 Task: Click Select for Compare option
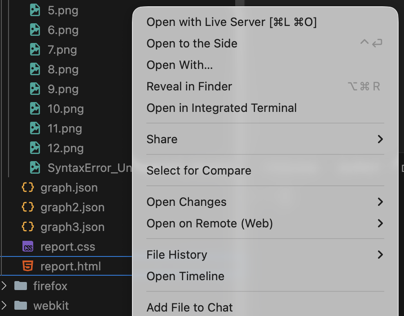199,171
